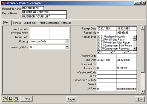Toggle the checkbox labeled 1
Viewport: 147px width, 104px height.
coord(112,52)
